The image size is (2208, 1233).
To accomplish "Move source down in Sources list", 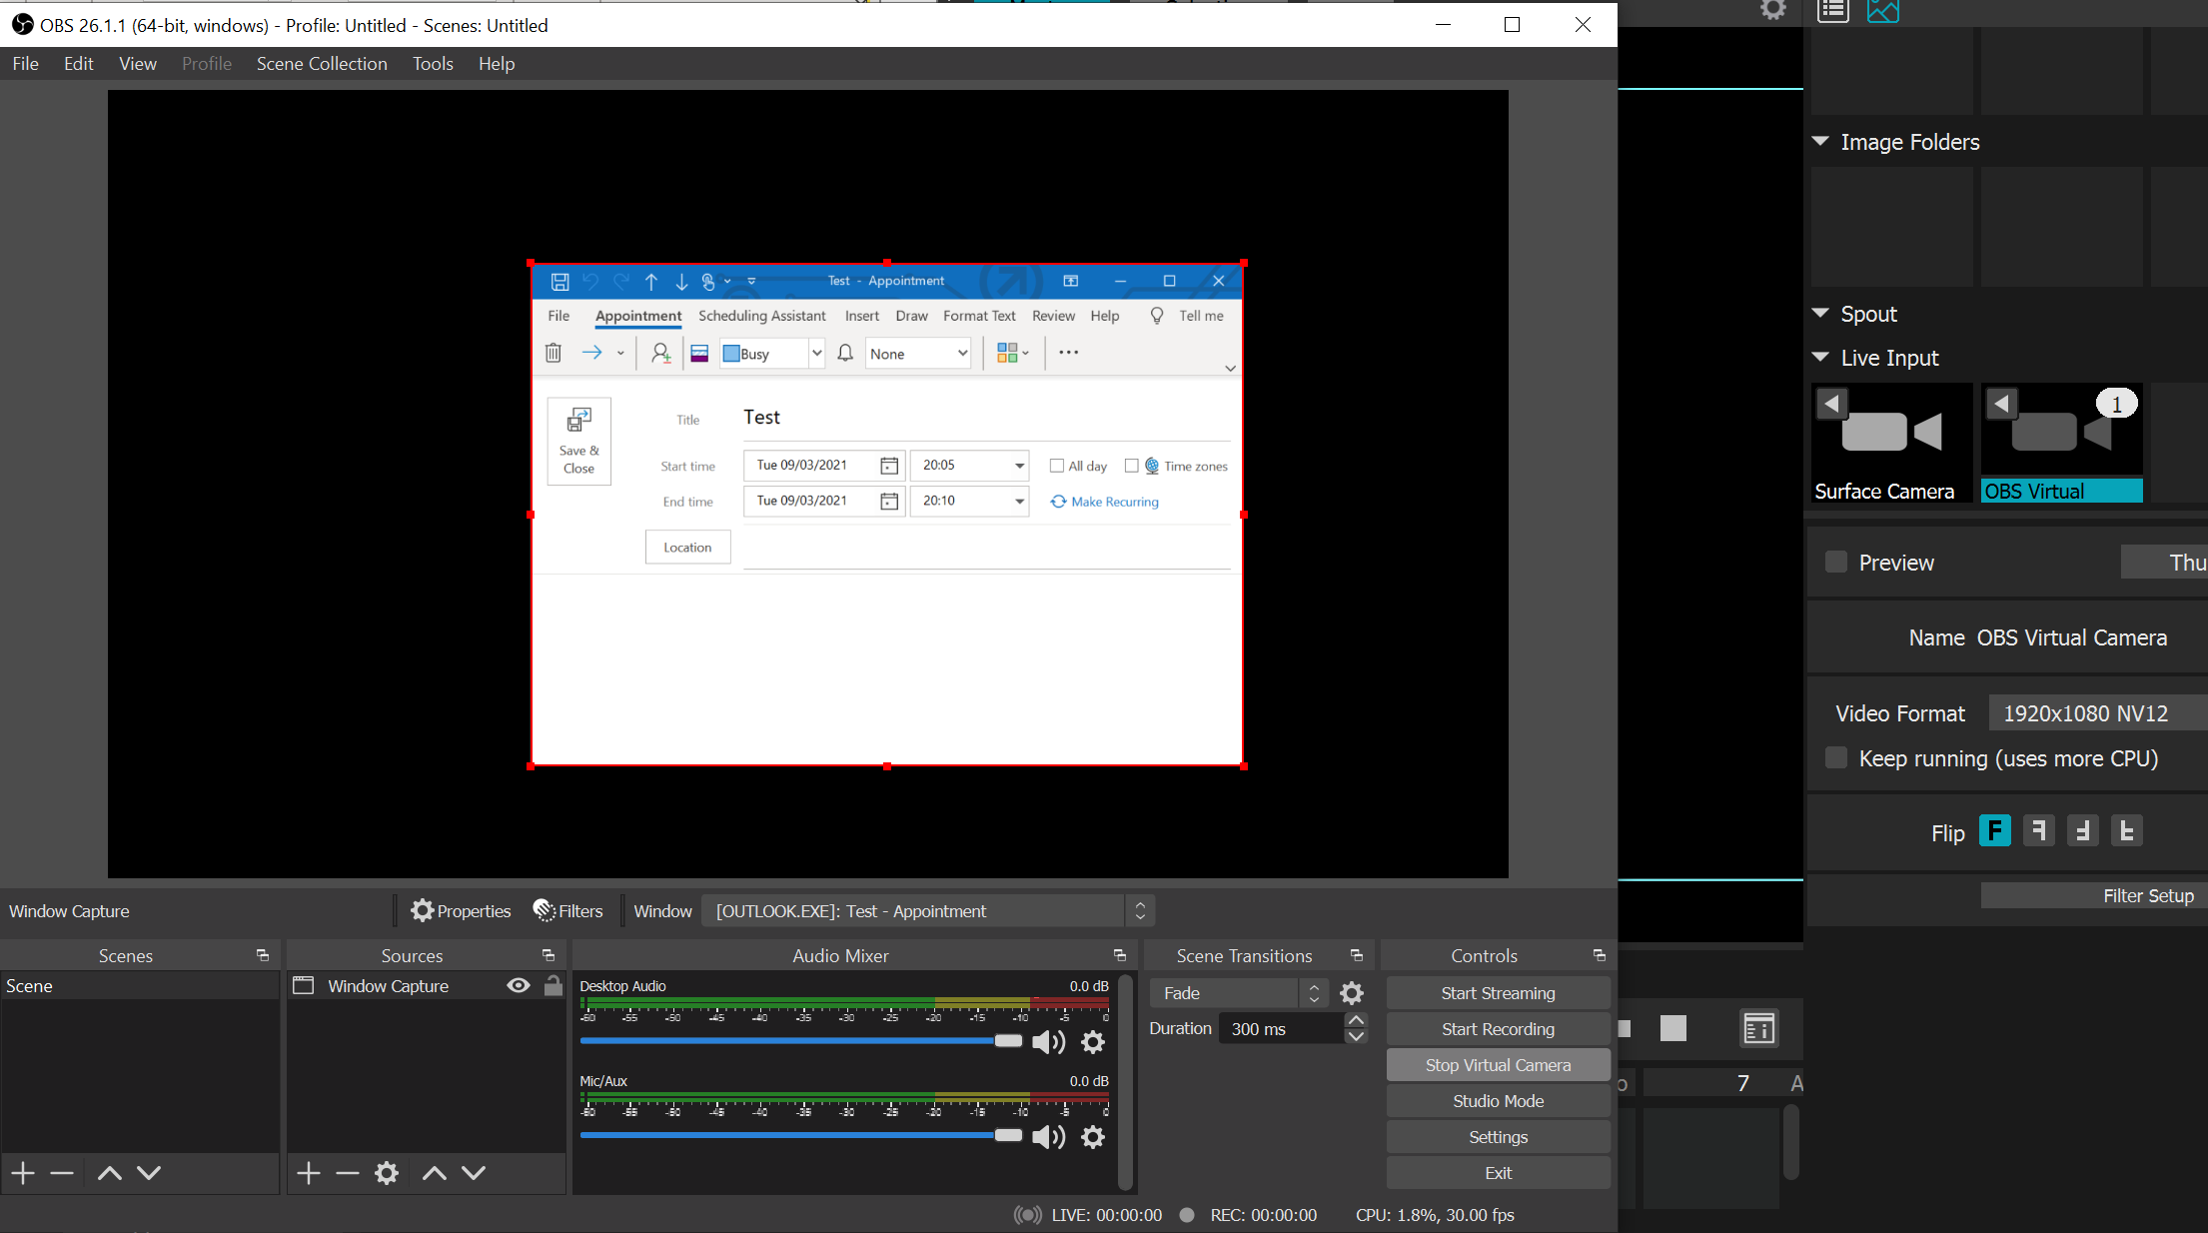I will click(x=474, y=1173).
